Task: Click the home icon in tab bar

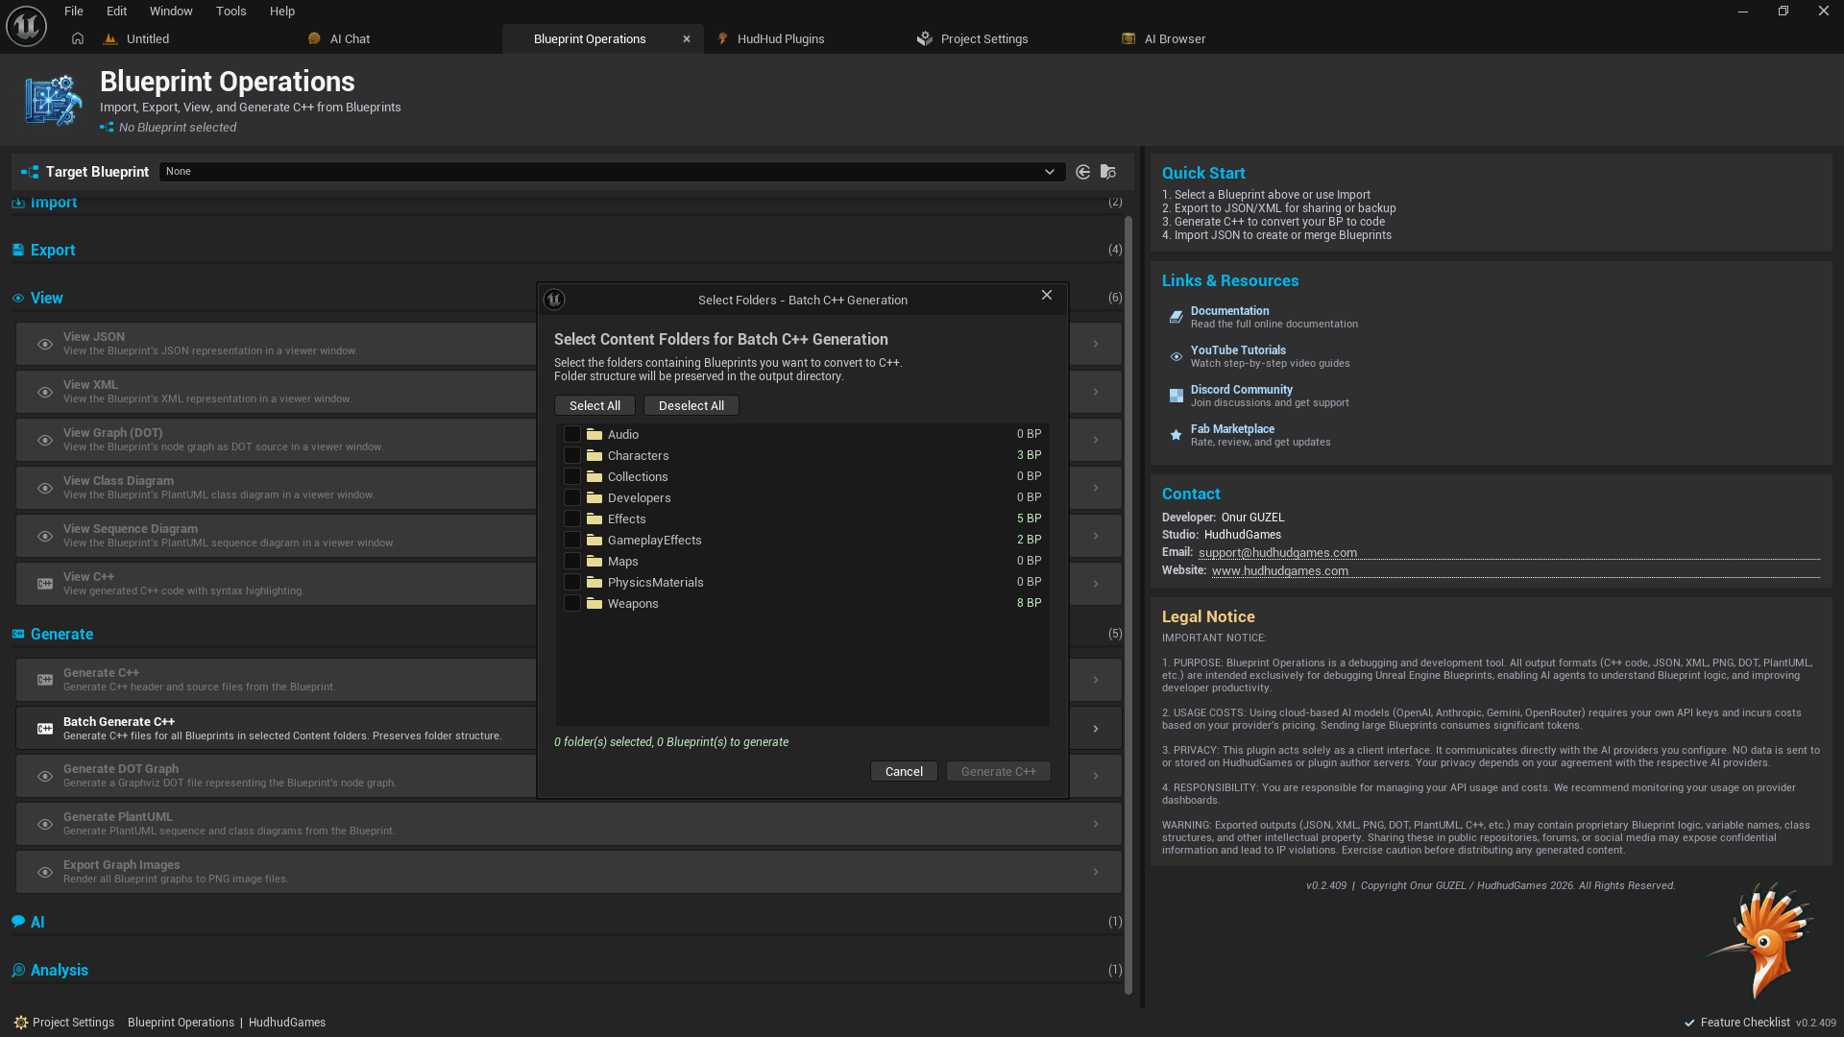Action: tap(78, 38)
